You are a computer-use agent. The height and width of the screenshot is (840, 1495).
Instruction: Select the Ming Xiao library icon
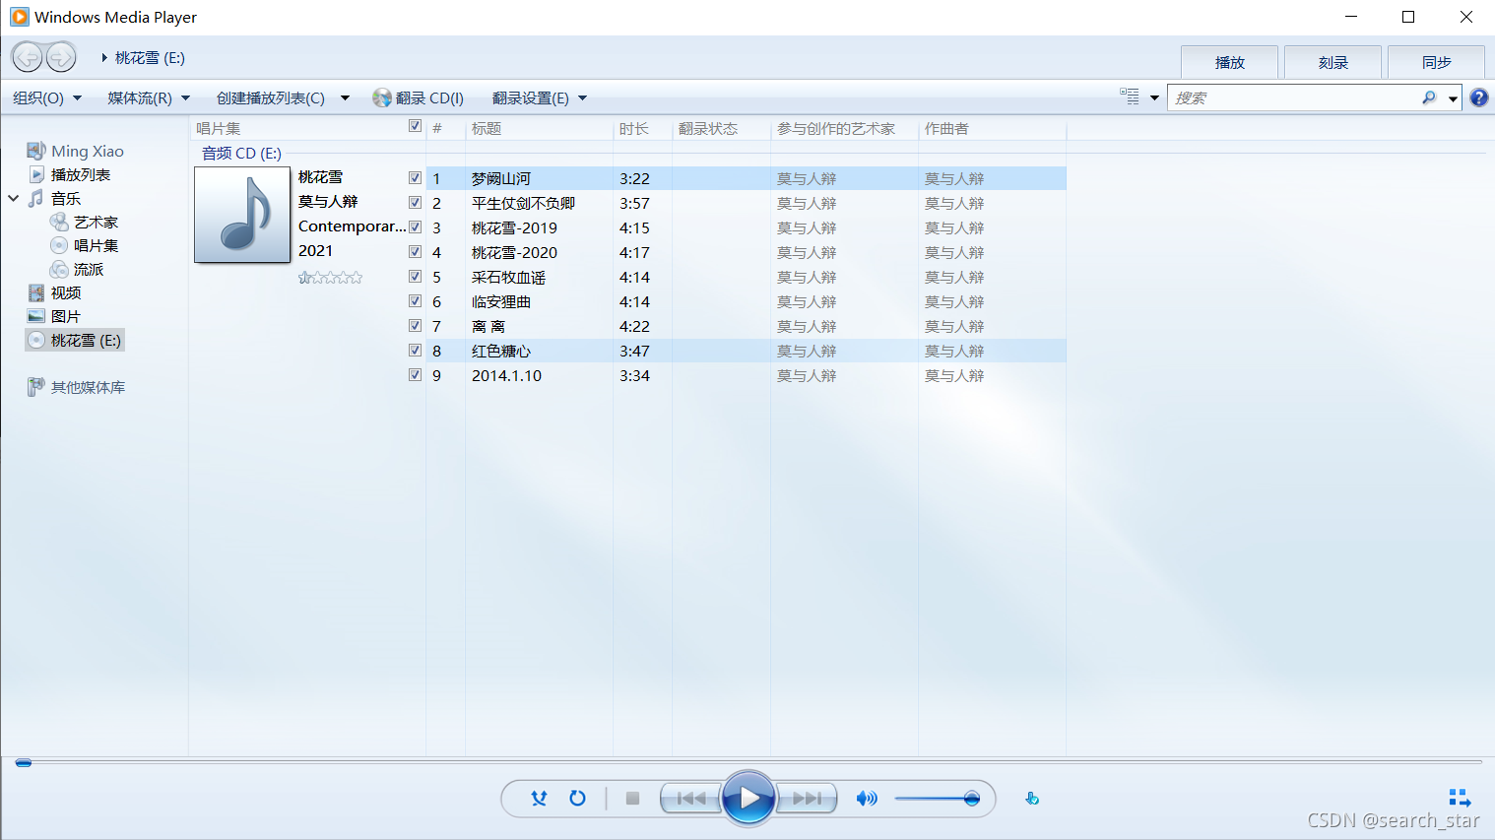point(36,151)
